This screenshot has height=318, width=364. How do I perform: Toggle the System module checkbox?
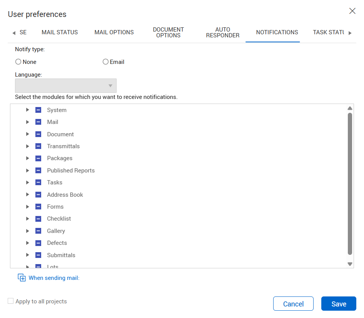[38, 110]
